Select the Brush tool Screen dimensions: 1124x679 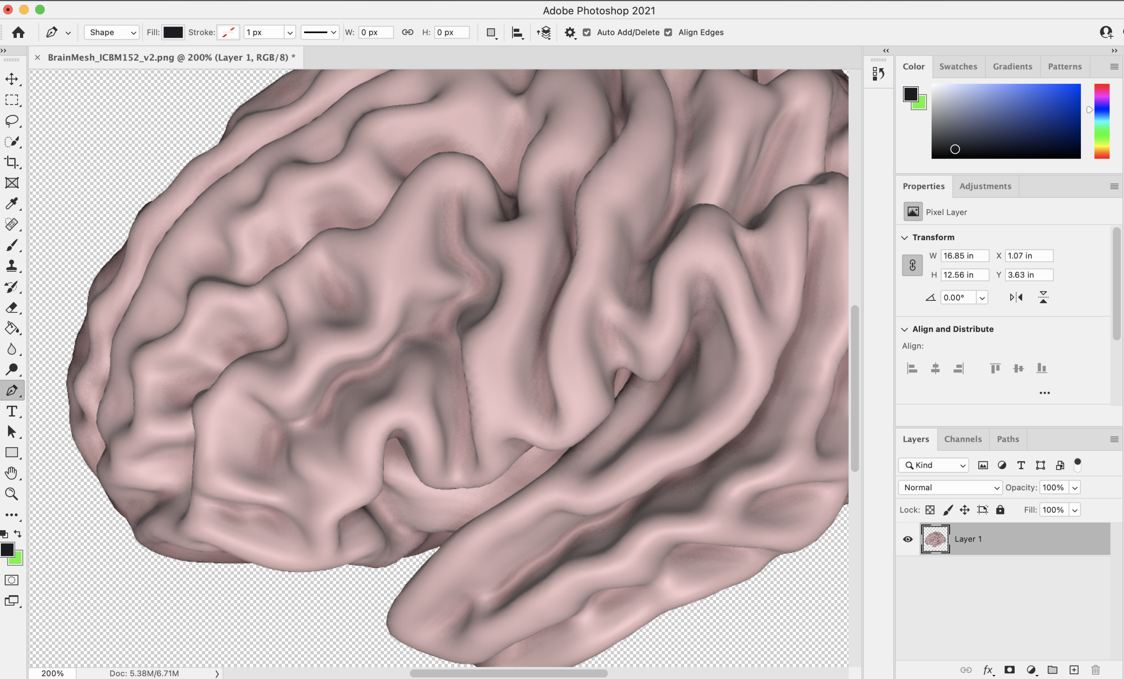tap(12, 245)
